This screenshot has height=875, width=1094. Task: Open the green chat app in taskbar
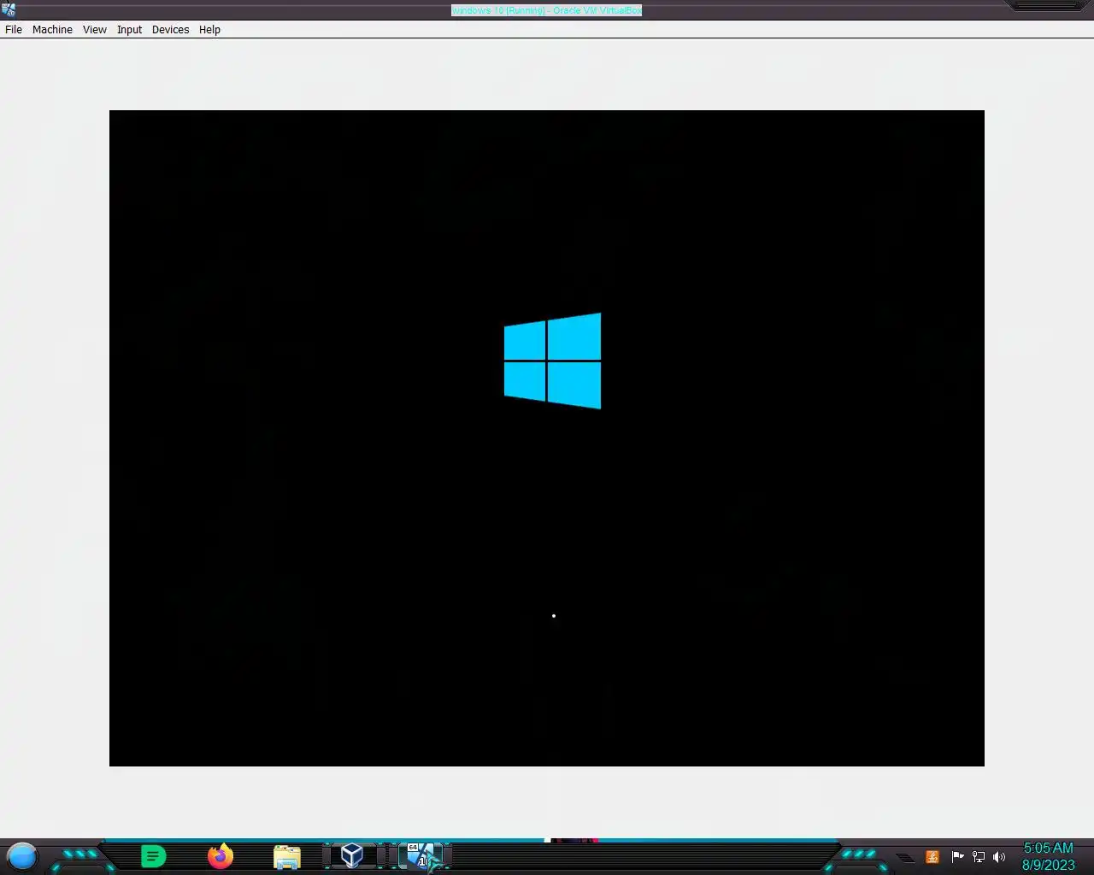pyautogui.click(x=153, y=856)
